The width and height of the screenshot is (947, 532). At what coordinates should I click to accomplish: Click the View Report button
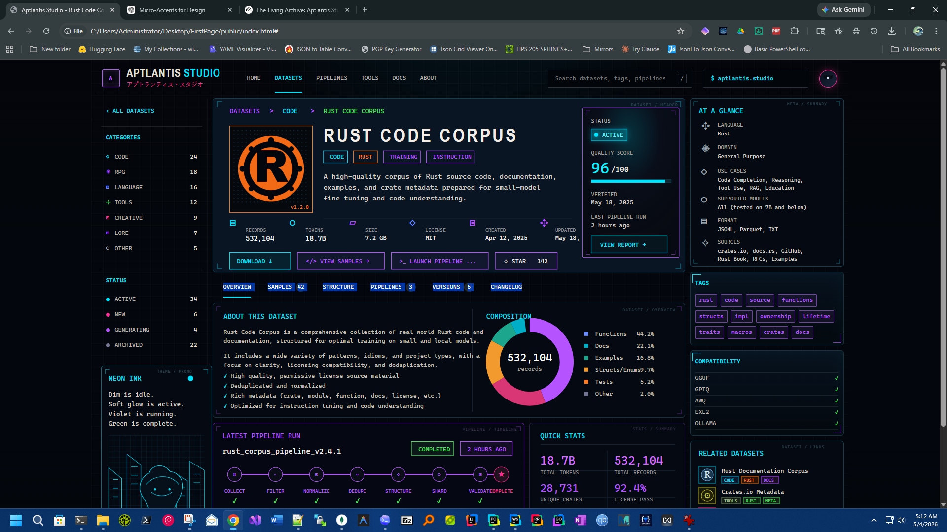[626, 245]
